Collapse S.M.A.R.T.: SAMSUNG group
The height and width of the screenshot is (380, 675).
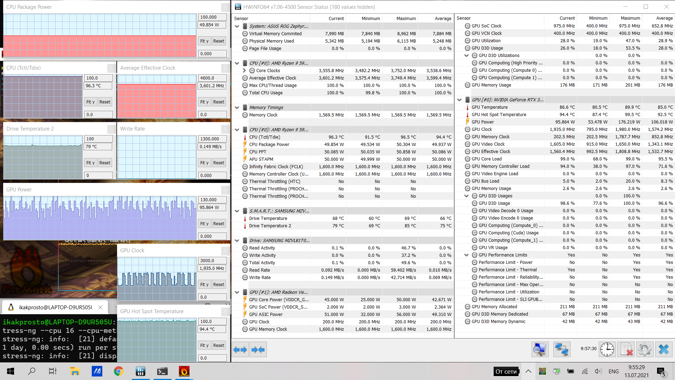pyautogui.click(x=237, y=211)
